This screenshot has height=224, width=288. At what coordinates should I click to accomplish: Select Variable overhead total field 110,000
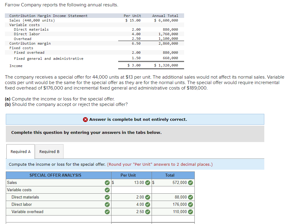[x=173, y=212]
